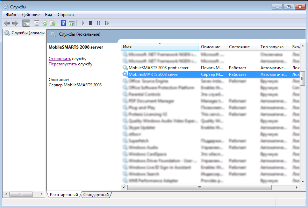Click the services list scroll left arrow
This screenshot has width=308, height=208.
(x=124, y=188)
